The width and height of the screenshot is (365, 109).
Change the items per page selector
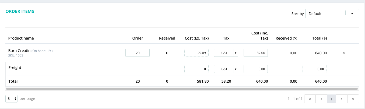(12, 99)
